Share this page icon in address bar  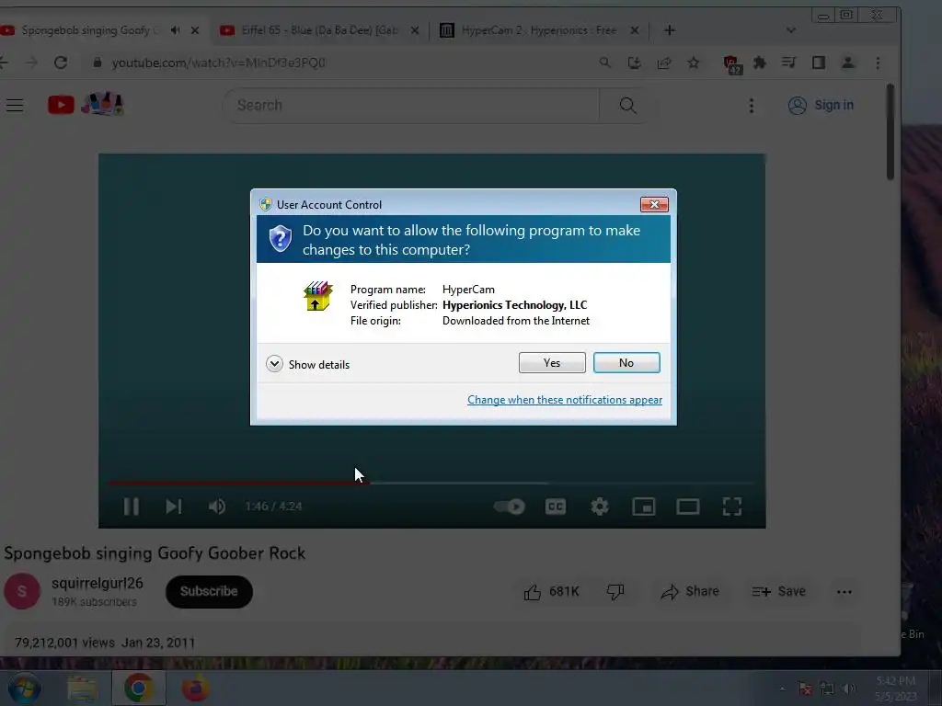[664, 63]
